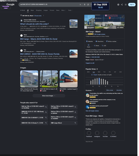Click the Website button
This screenshot has width=139, height=156.
(x=90, y=41)
